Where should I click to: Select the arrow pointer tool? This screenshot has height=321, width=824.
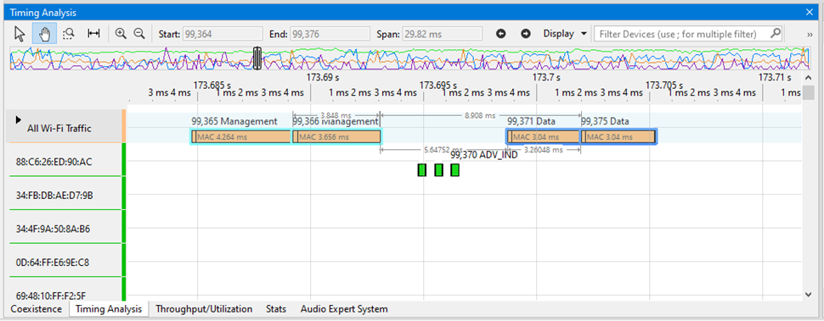20,34
